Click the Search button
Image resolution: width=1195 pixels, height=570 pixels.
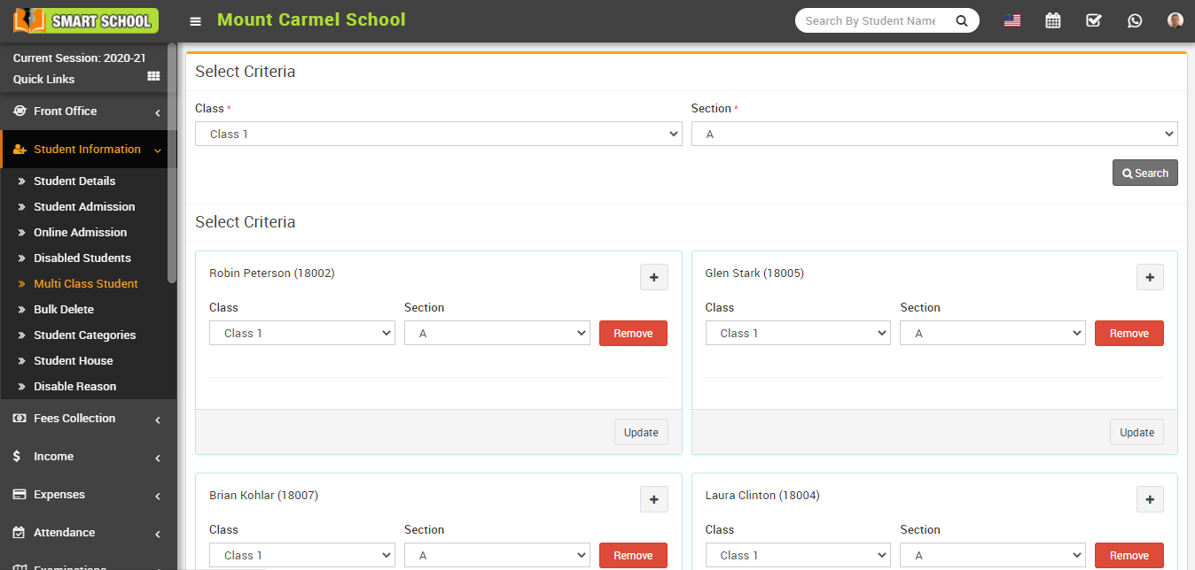click(x=1144, y=173)
